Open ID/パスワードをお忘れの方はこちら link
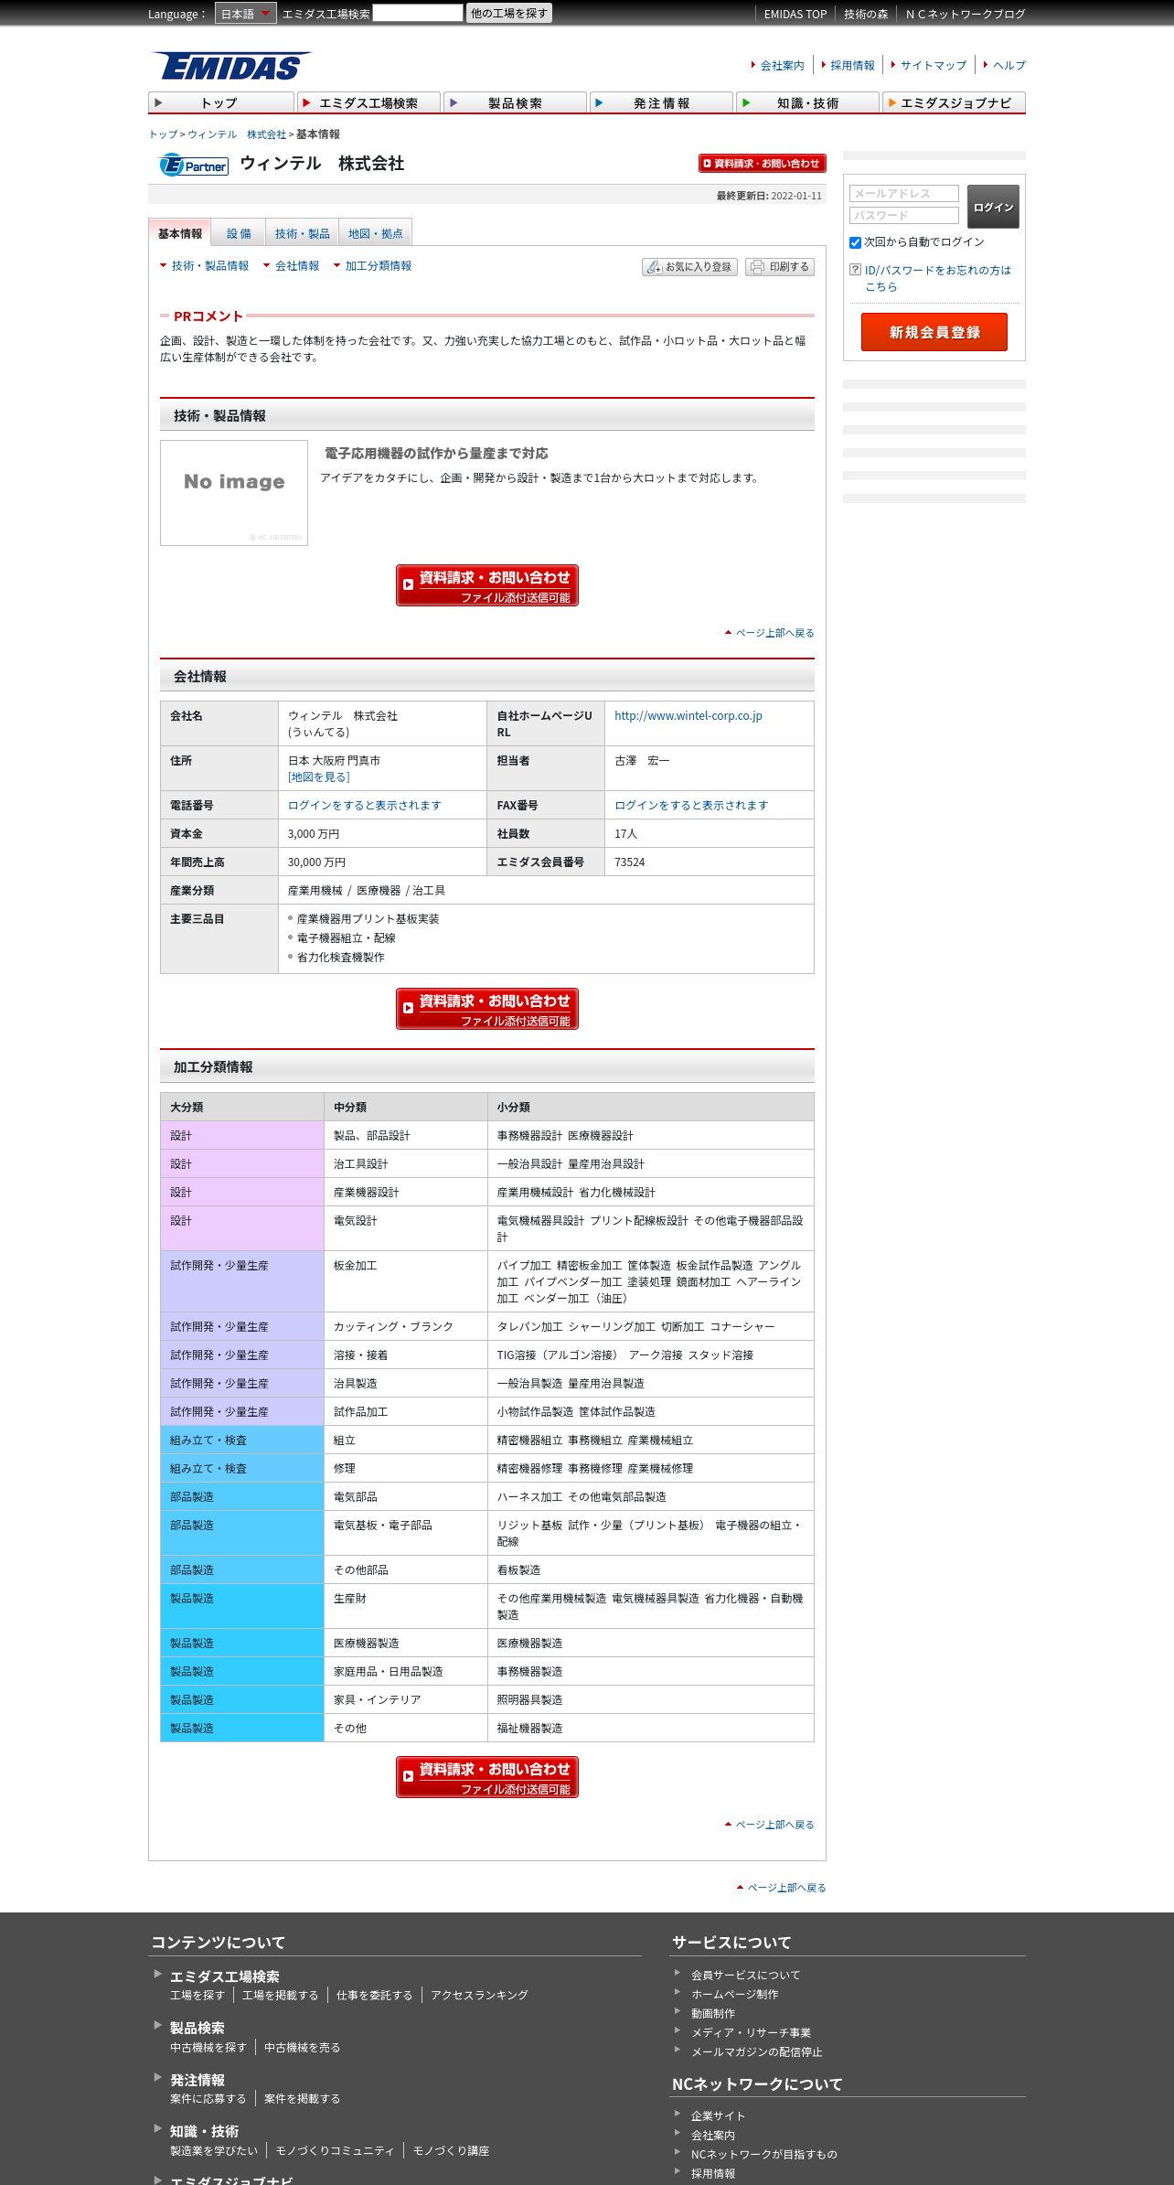The image size is (1174, 2185). tap(938, 278)
